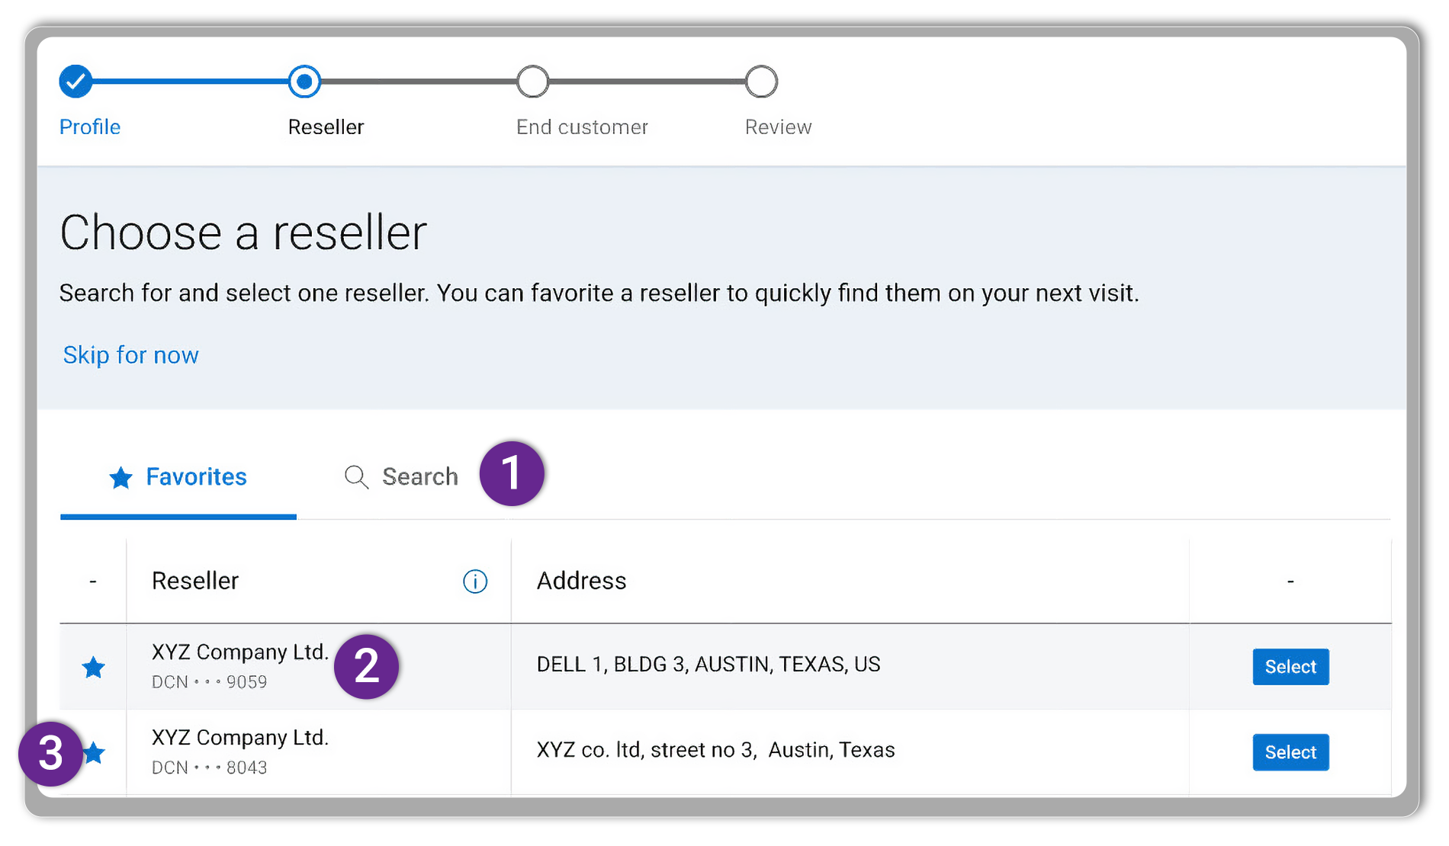Click the purple annotation badge number 2
1449x846 pixels.
tap(367, 667)
